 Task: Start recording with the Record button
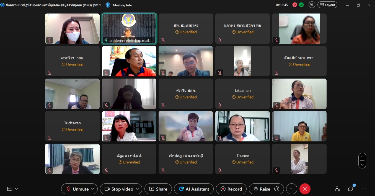(x=231, y=189)
